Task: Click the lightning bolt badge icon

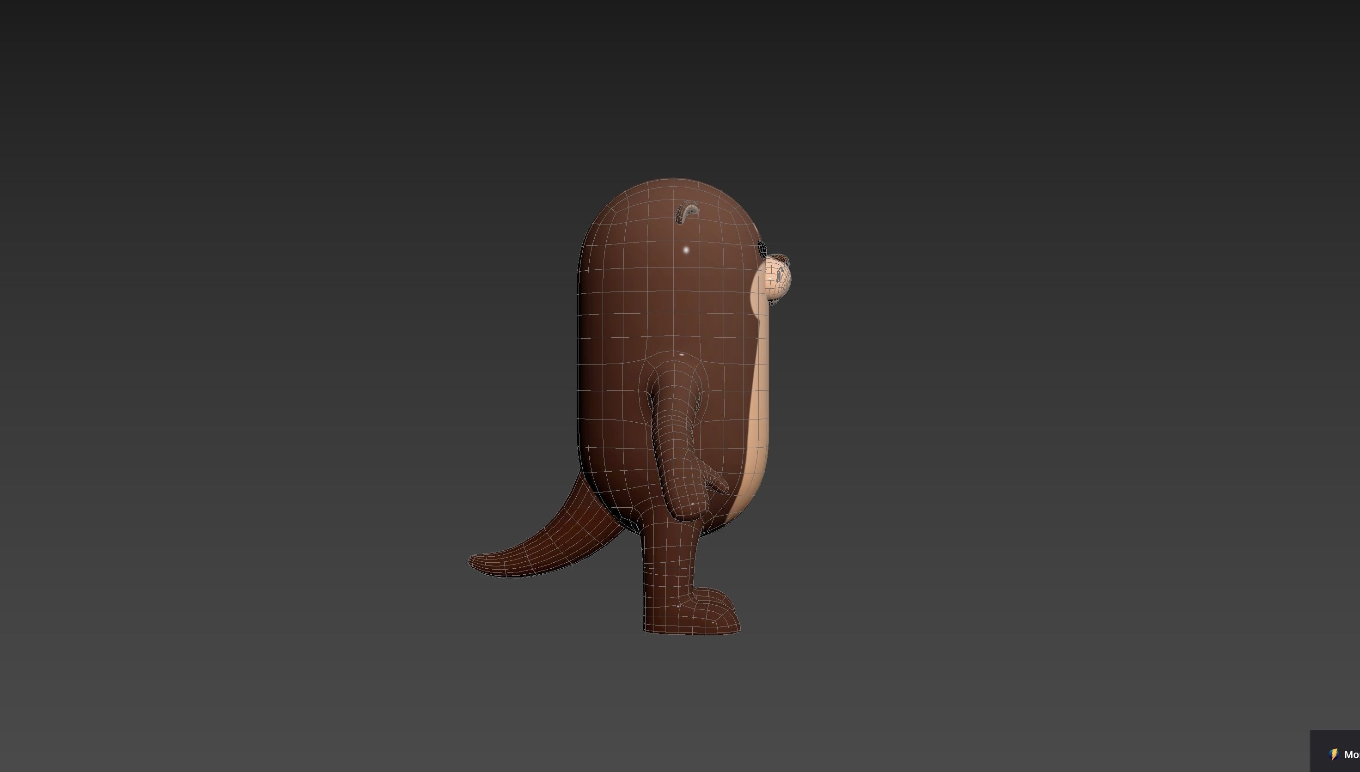Action: pos(1334,754)
